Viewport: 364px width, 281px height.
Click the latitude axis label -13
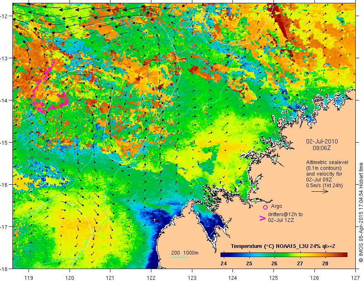(x=5, y=58)
